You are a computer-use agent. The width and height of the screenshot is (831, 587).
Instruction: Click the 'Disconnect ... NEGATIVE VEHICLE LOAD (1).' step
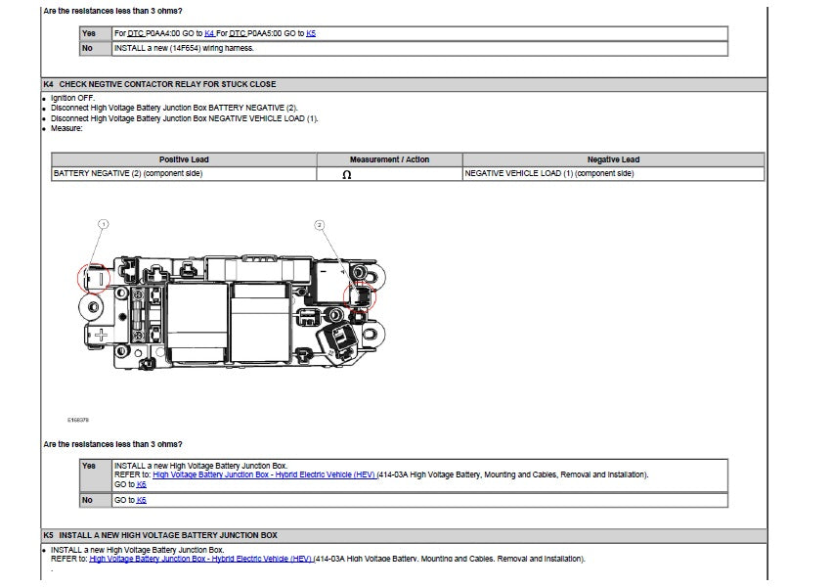click(184, 118)
